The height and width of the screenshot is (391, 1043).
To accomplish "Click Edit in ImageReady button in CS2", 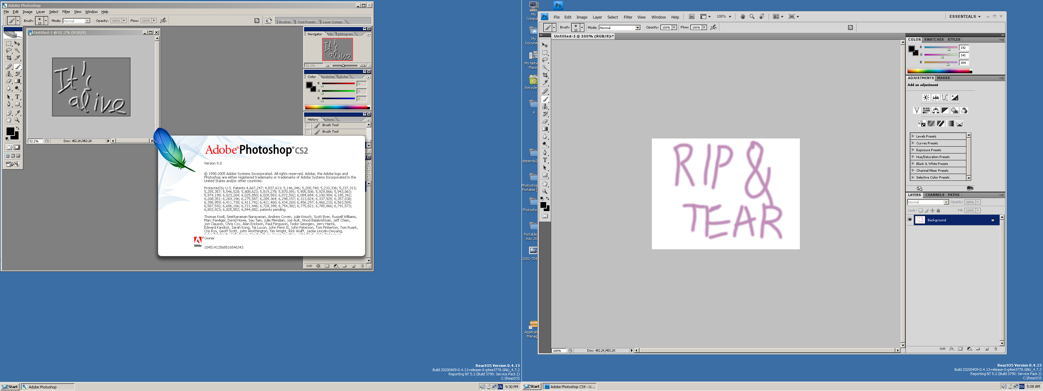I will [13, 164].
